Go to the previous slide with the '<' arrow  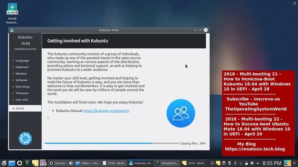[x=48, y=117]
